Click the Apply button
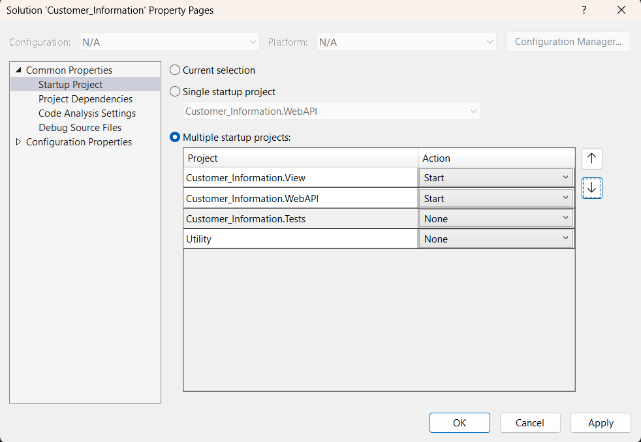This screenshot has width=641, height=442. tap(600, 422)
